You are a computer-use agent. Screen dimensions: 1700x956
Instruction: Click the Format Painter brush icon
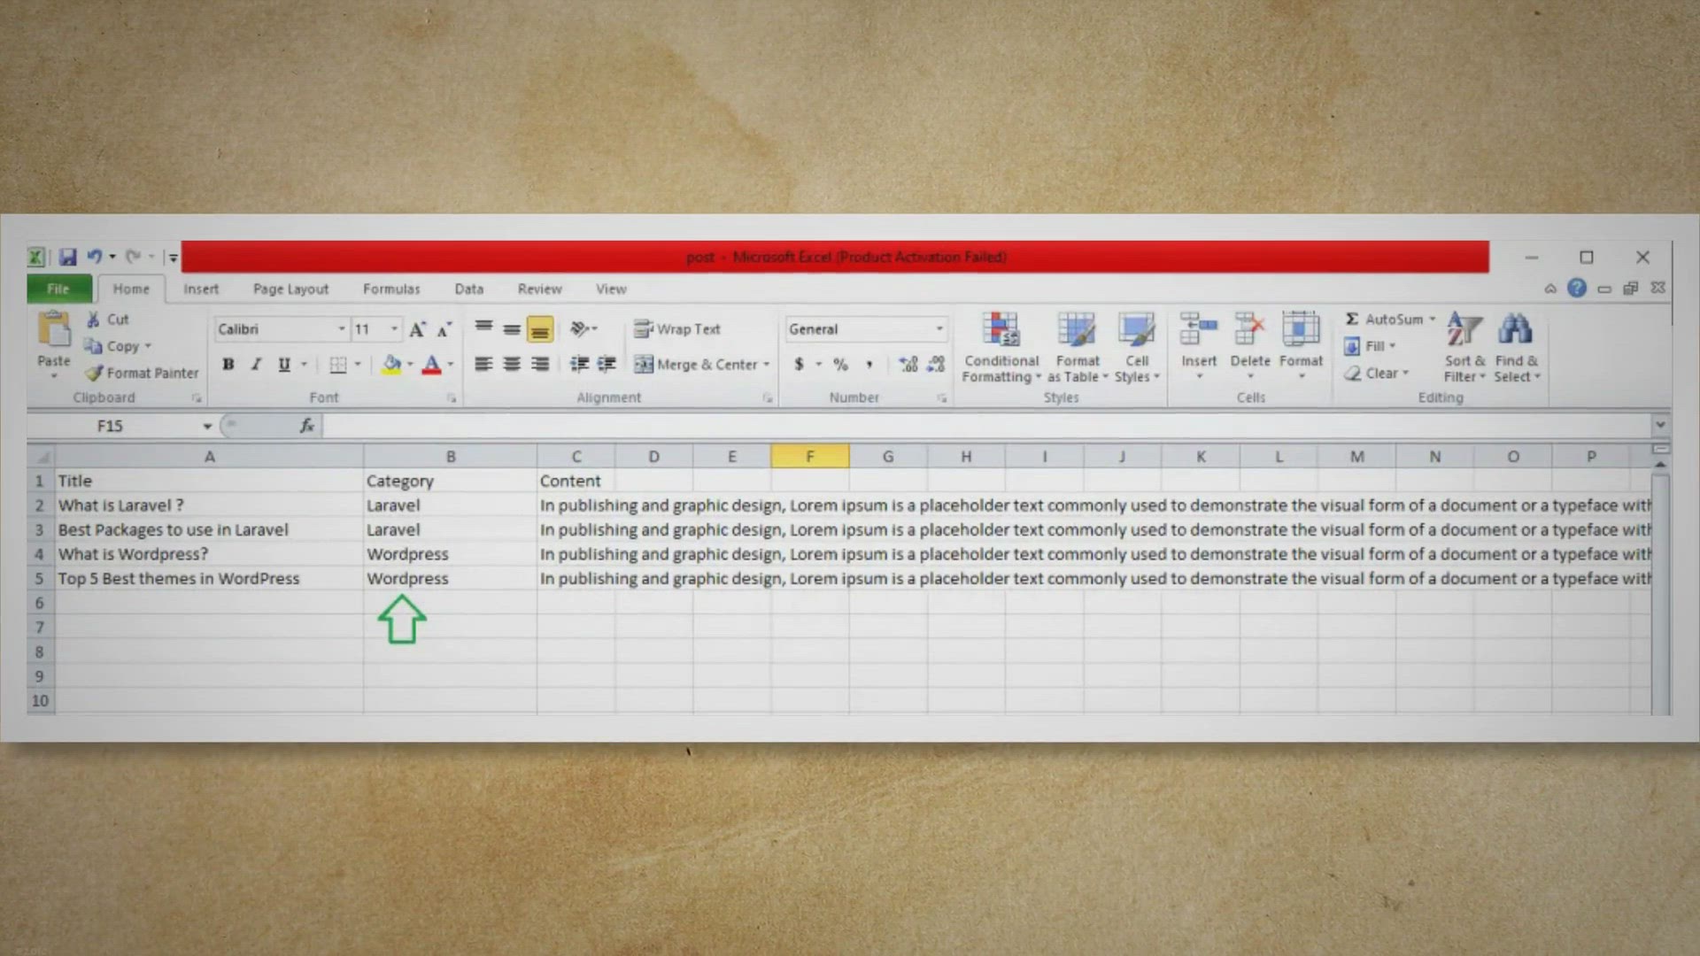(x=94, y=374)
